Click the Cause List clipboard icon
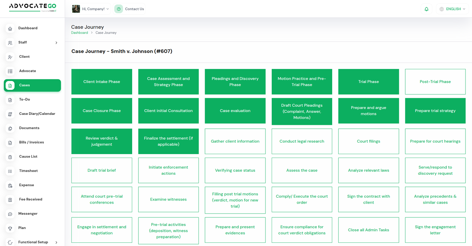Image resolution: width=472 pixels, height=246 pixels. tap(10, 157)
